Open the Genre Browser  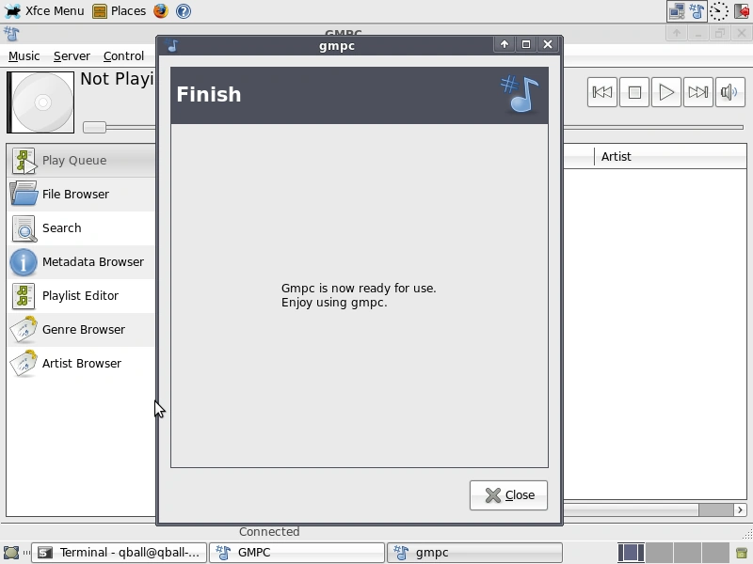click(x=81, y=330)
